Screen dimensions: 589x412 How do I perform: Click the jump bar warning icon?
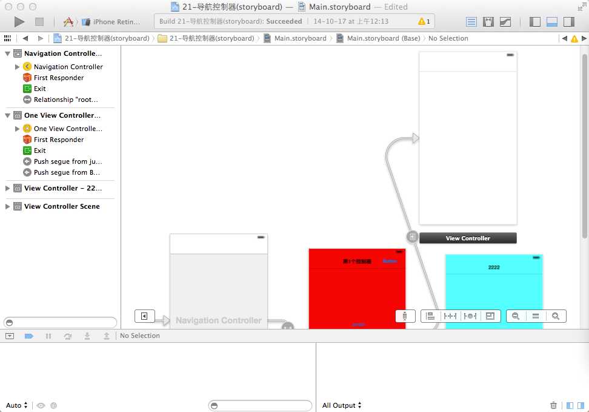click(574, 39)
